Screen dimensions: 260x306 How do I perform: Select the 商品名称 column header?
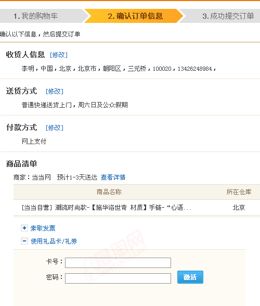(109, 192)
